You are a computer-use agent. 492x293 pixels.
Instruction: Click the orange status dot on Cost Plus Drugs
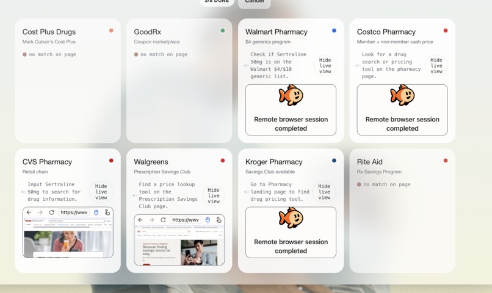[111, 31]
